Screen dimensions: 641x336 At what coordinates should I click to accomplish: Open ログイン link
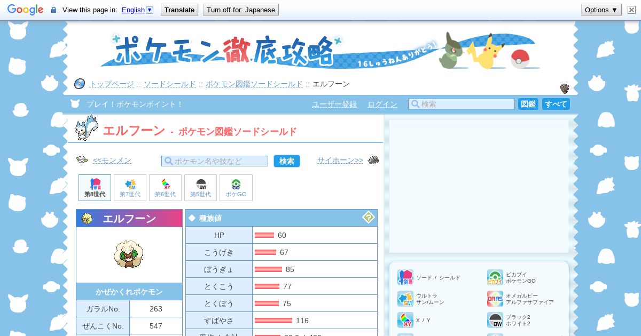(x=382, y=105)
